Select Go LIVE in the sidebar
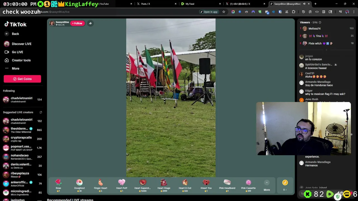The image size is (358, 201). [14, 52]
